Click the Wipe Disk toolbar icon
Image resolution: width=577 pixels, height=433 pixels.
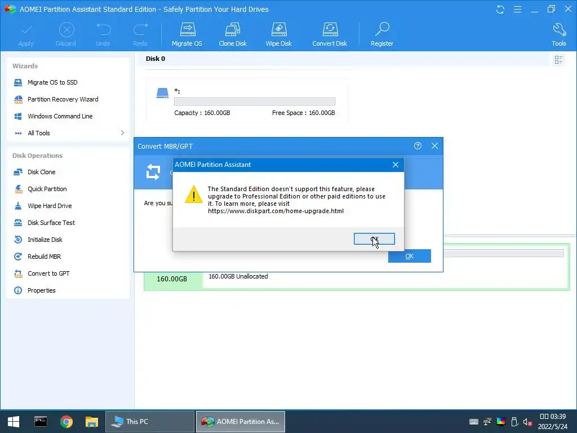(x=278, y=34)
